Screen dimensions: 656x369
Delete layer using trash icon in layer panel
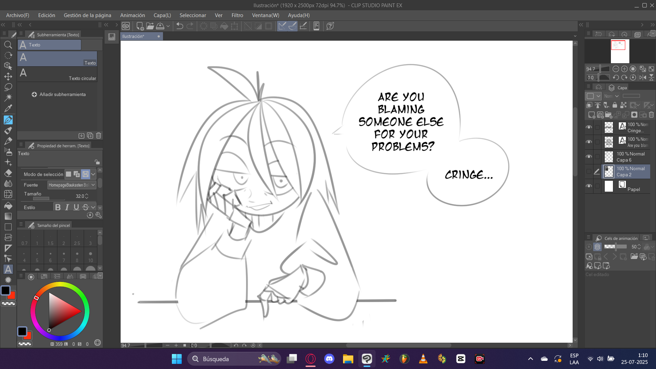coord(651,115)
